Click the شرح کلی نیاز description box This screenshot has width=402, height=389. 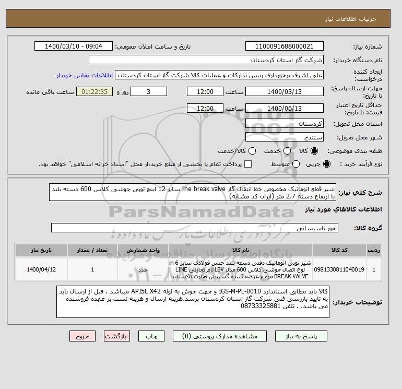(x=193, y=192)
